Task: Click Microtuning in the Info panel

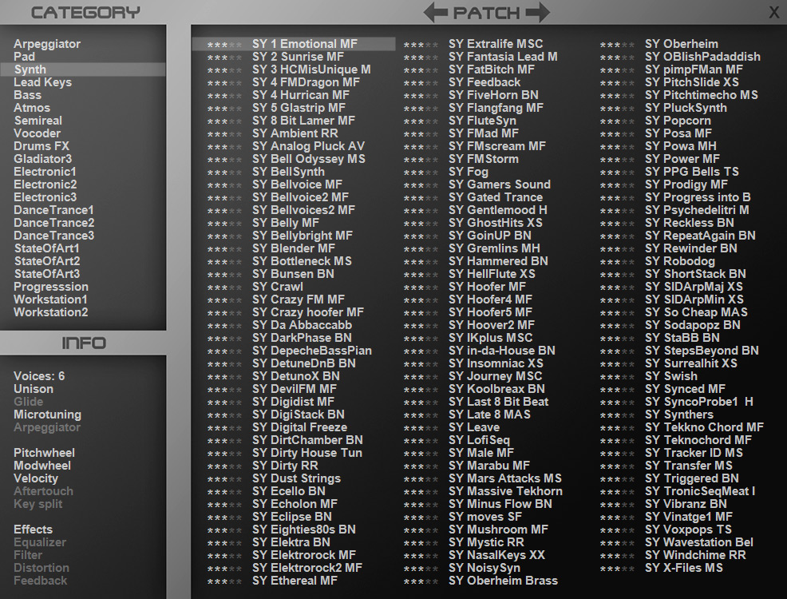Action: click(47, 415)
